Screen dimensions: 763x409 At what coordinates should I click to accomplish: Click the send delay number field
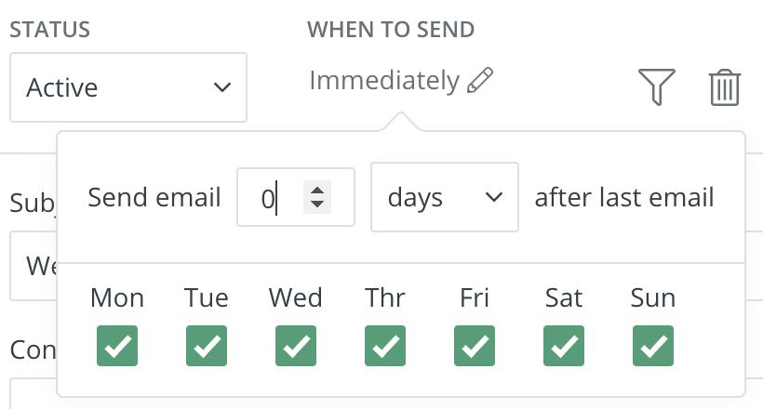274,197
